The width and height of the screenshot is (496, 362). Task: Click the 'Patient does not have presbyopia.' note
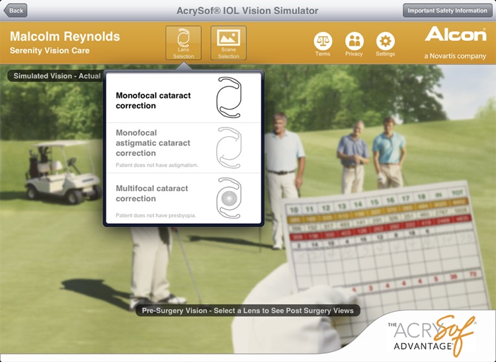point(155,215)
